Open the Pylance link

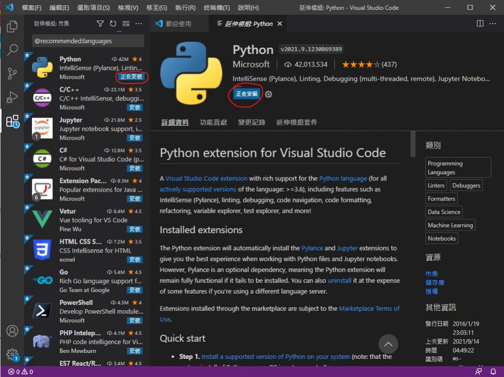point(312,248)
